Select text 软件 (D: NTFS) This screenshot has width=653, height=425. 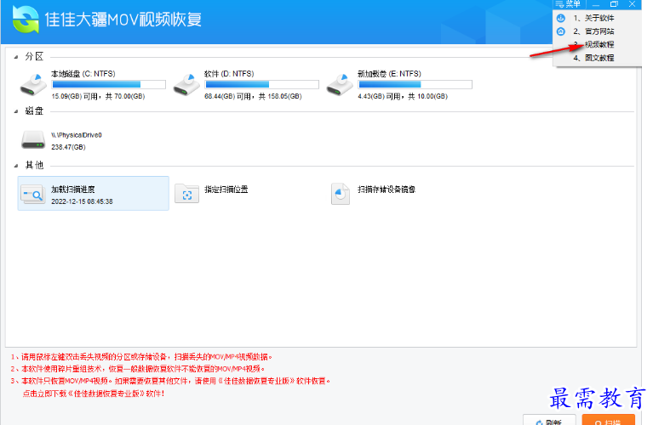pos(229,74)
